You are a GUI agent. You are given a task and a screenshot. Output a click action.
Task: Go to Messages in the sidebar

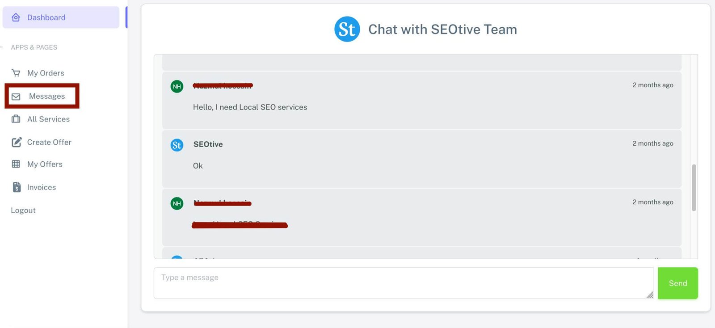coord(47,96)
